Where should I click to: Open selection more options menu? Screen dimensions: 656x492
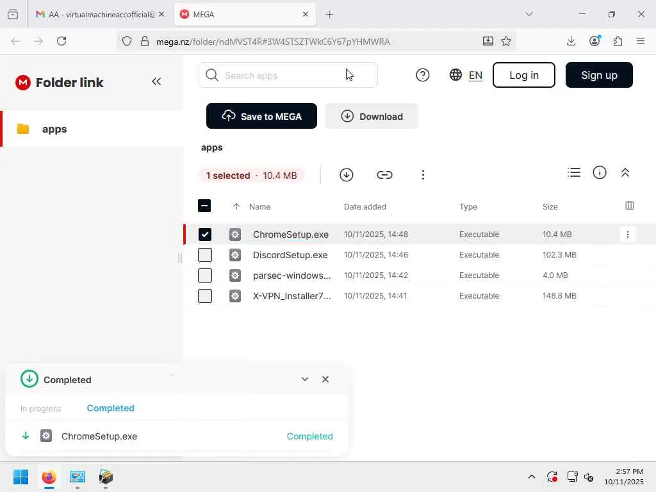pos(423,175)
